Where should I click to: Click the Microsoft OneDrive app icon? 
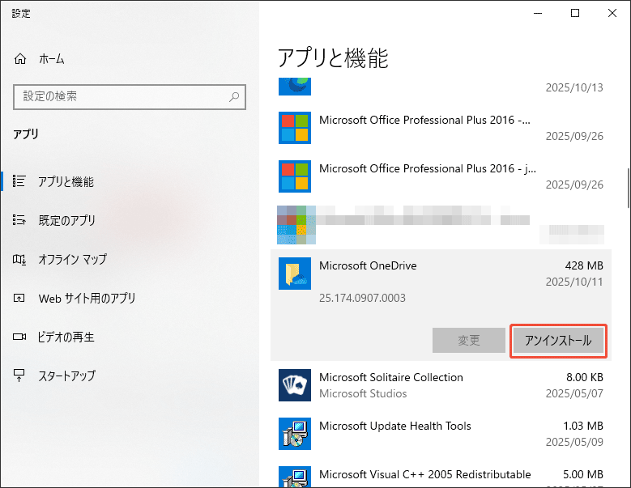coord(295,274)
